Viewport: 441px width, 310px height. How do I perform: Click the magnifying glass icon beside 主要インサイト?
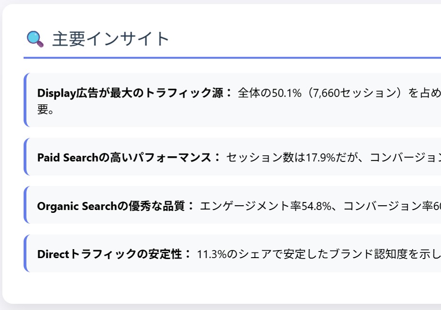[x=35, y=39]
